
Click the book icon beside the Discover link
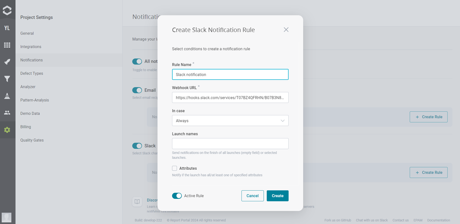click(x=137, y=202)
